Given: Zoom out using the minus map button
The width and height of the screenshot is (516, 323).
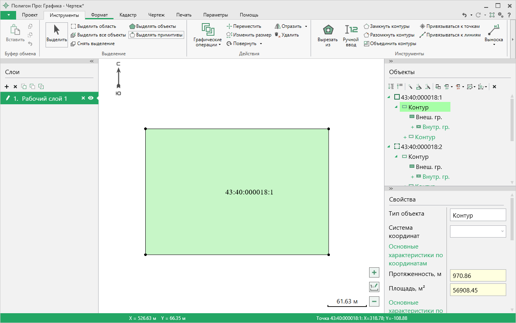Looking at the screenshot, I should pos(374,301).
